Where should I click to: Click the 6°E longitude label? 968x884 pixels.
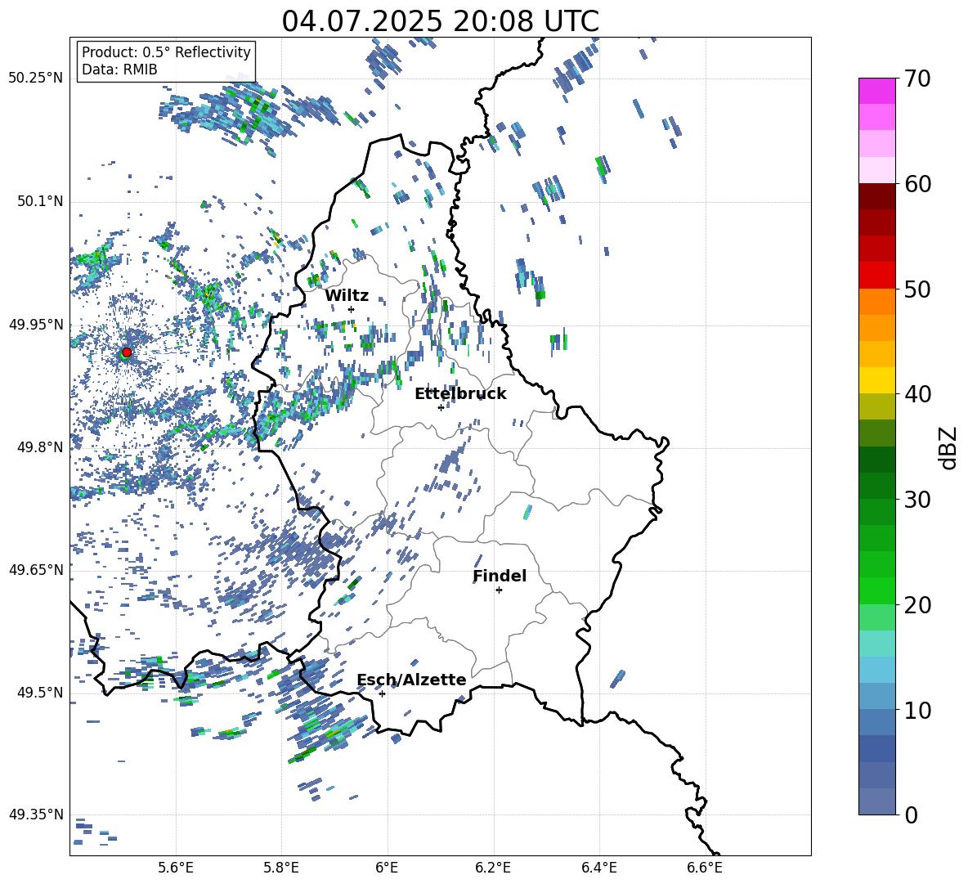pyautogui.click(x=387, y=868)
